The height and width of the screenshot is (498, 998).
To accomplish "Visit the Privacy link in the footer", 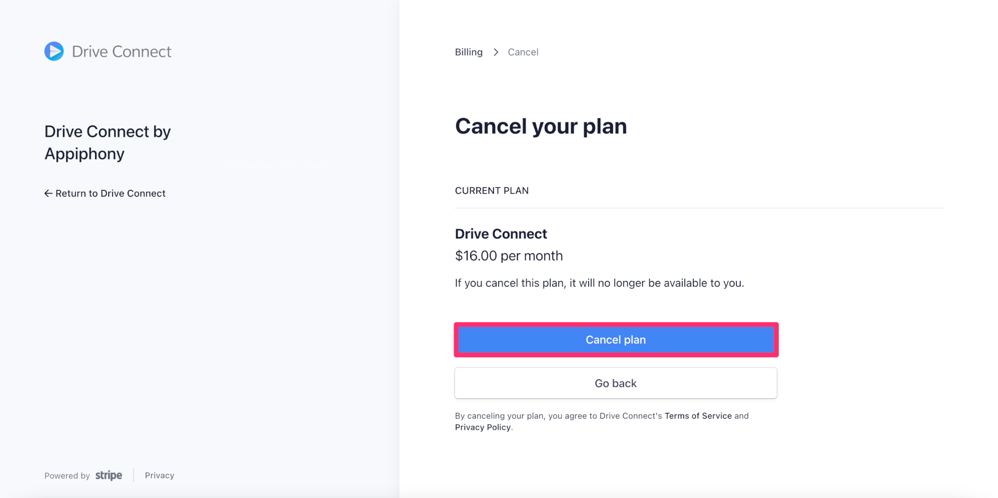I will point(159,475).
